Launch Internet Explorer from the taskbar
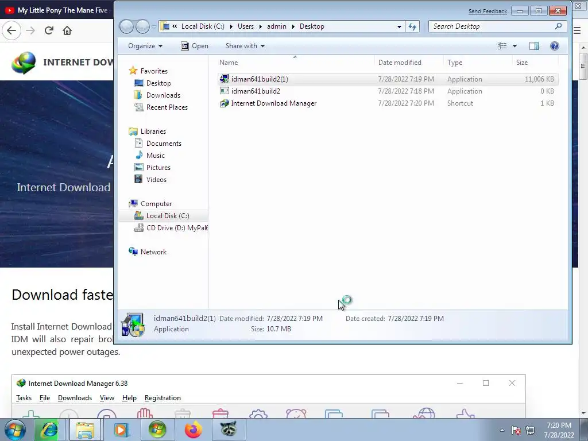 pos(49,430)
